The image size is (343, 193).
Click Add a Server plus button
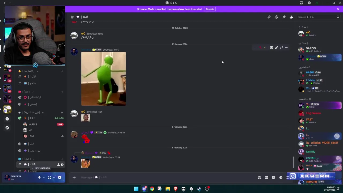pyautogui.click(x=7, y=119)
